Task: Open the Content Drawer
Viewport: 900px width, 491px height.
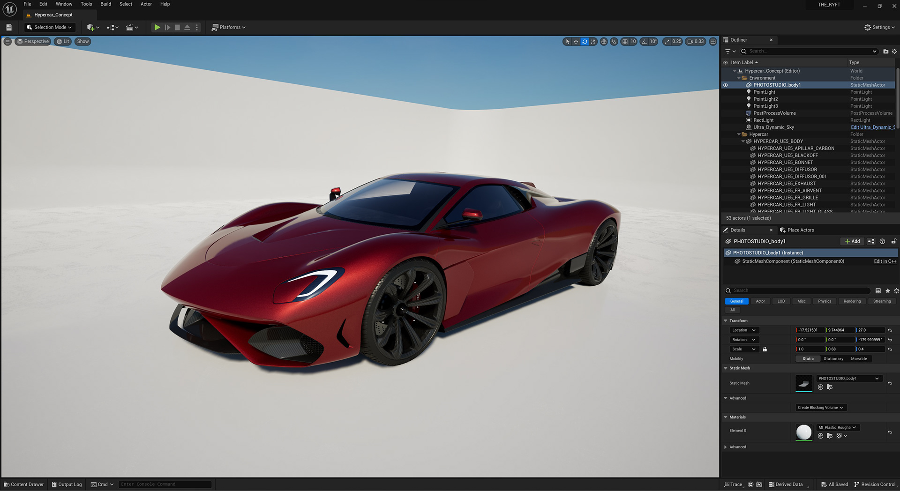Action: click(x=23, y=484)
